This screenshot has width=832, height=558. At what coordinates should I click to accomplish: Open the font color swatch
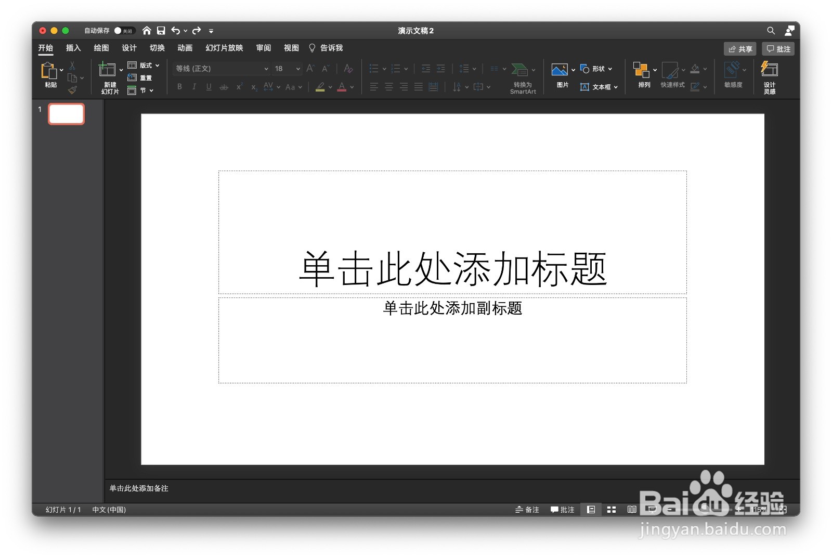(342, 87)
